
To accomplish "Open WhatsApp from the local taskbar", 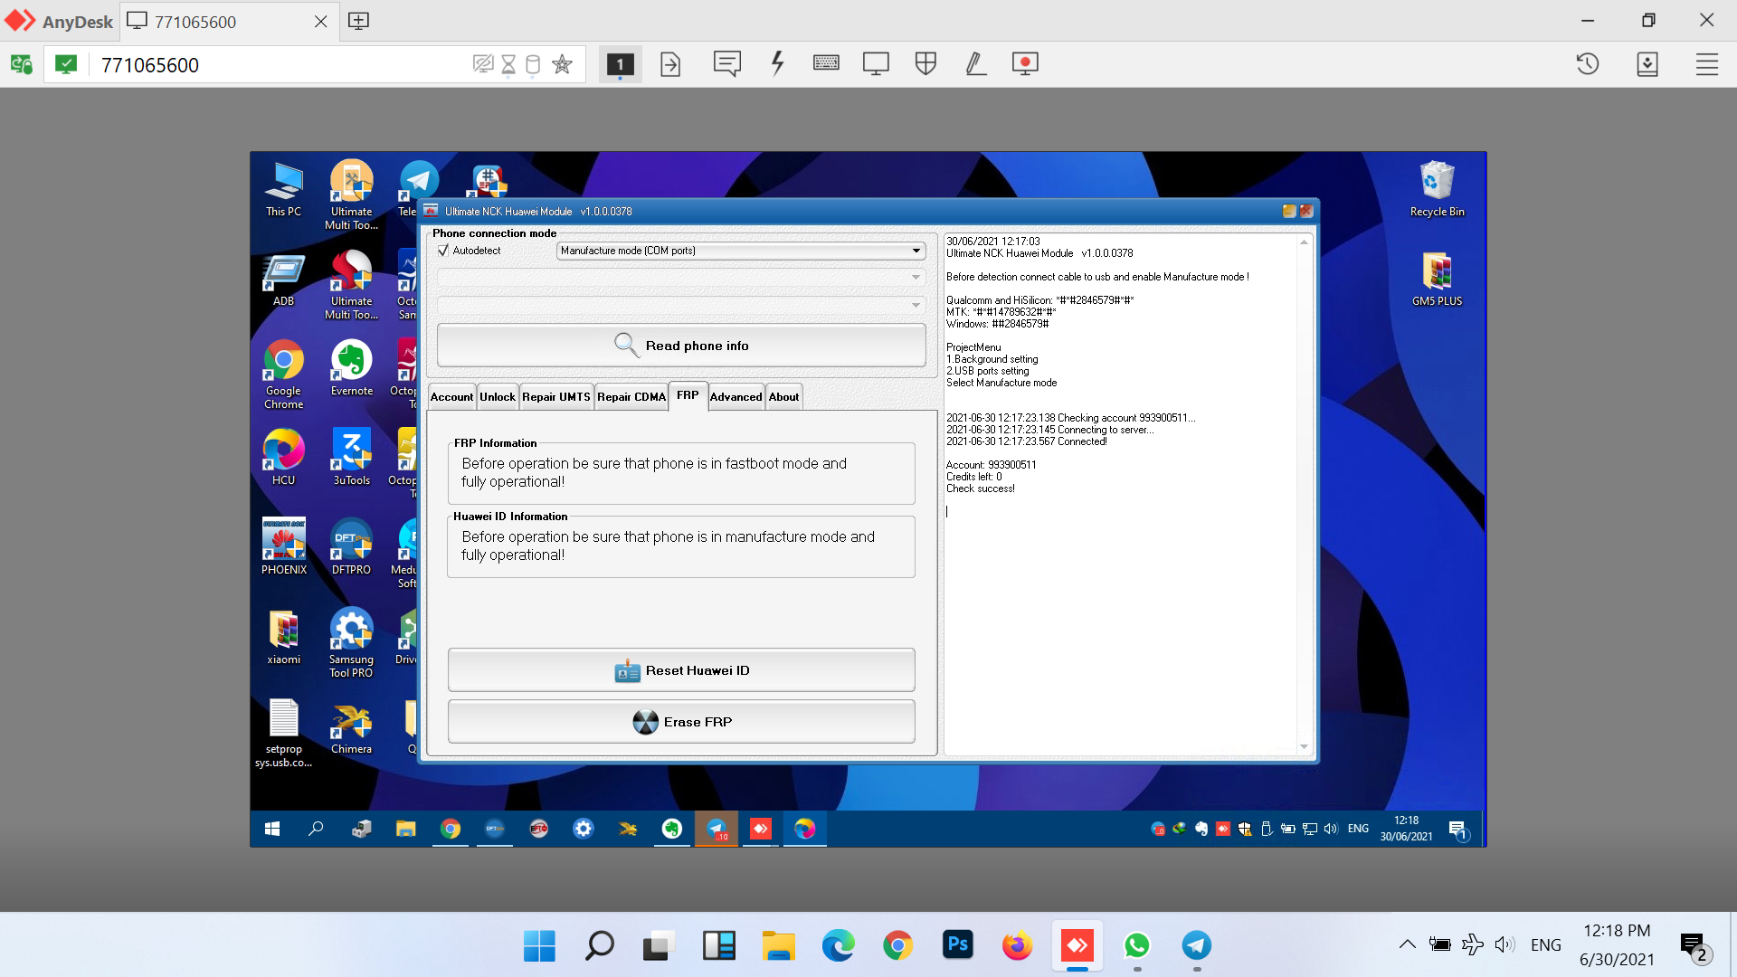I will (1136, 945).
